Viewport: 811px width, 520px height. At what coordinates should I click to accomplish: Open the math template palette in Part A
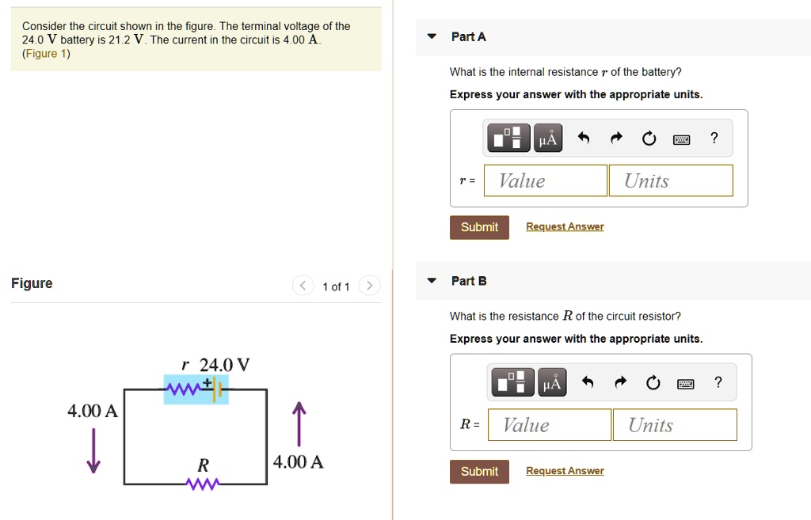(508, 137)
